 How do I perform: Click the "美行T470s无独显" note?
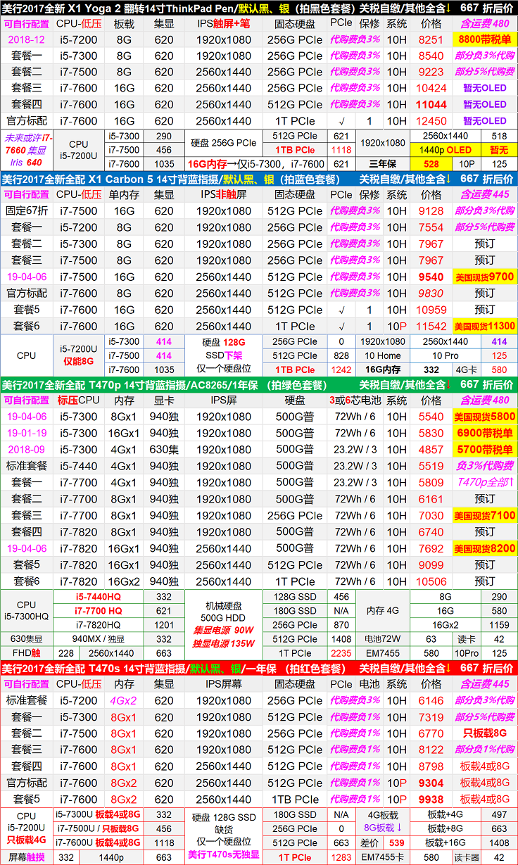click(224, 855)
